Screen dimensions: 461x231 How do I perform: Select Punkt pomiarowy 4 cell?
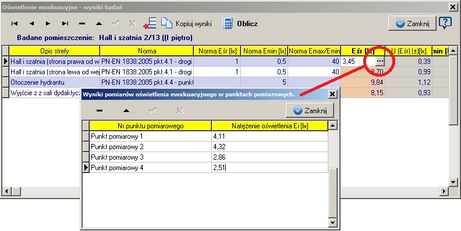[x=151, y=168]
